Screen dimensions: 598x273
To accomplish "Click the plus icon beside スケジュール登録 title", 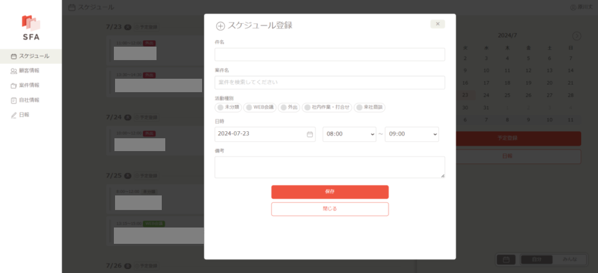I will click(x=220, y=26).
